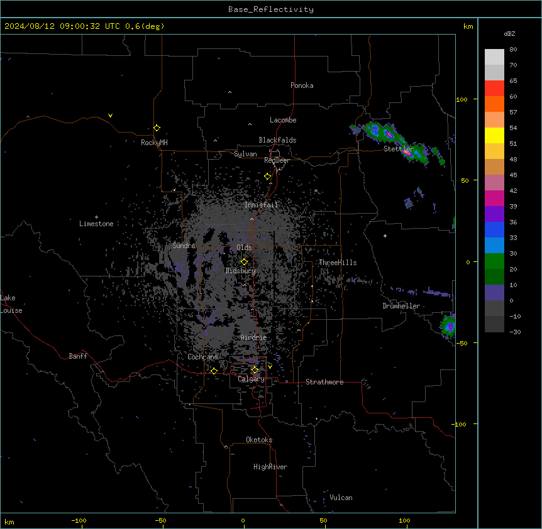Click the Limestone label
Screen dimensions: 542x529
click(x=96, y=224)
